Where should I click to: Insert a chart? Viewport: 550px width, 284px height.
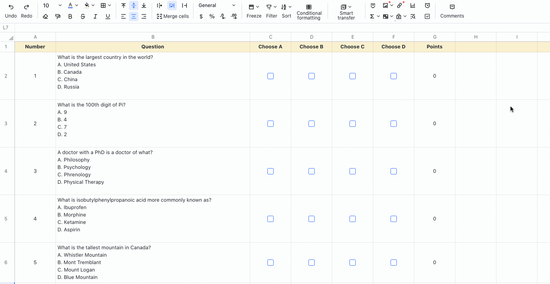[412, 5]
